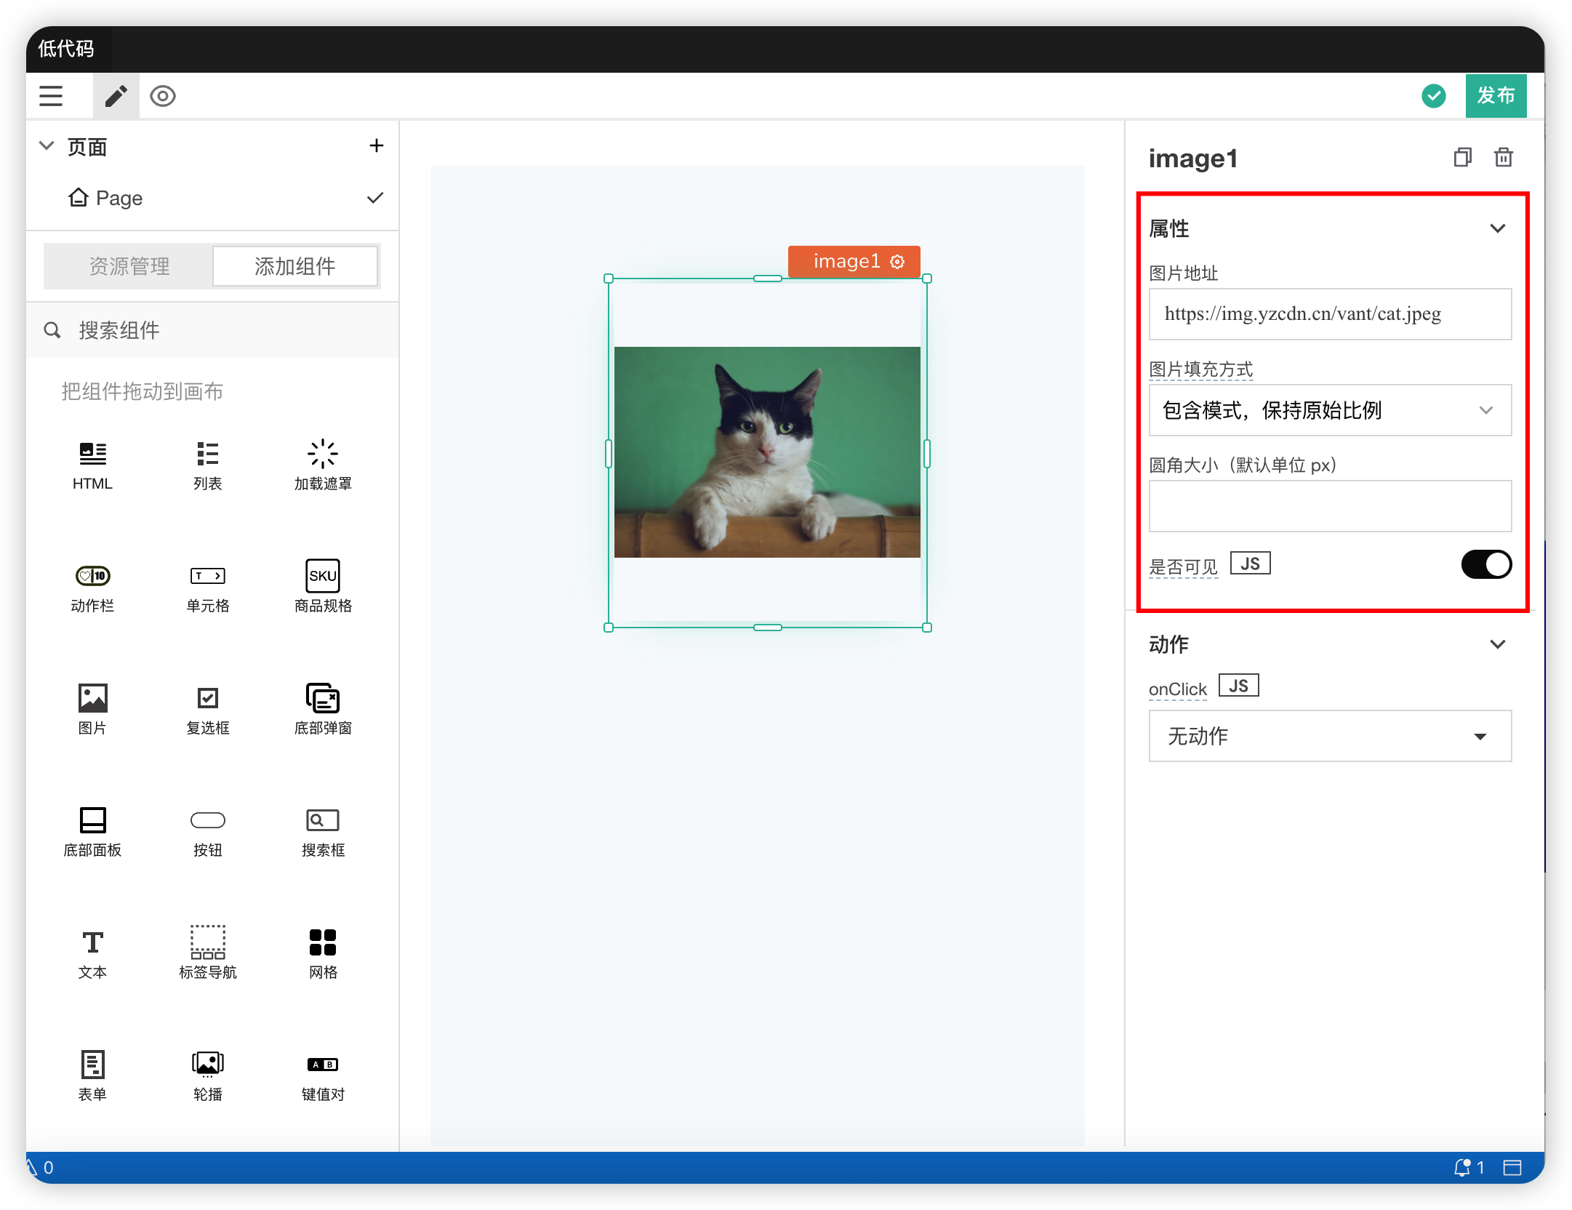Switch to the 资源管理 tab
The width and height of the screenshot is (1572, 1210).
click(x=129, y=266)
